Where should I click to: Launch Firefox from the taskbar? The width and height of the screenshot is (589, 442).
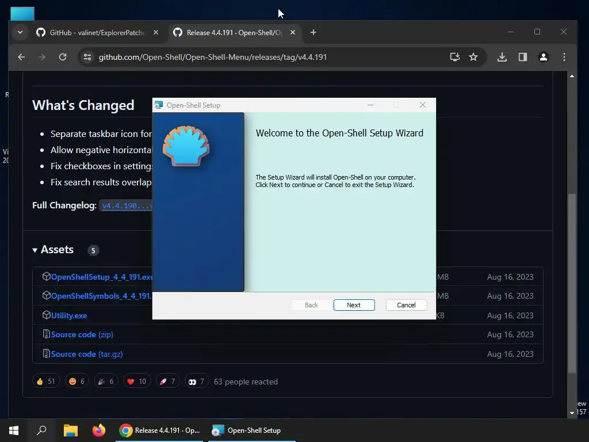99,430
